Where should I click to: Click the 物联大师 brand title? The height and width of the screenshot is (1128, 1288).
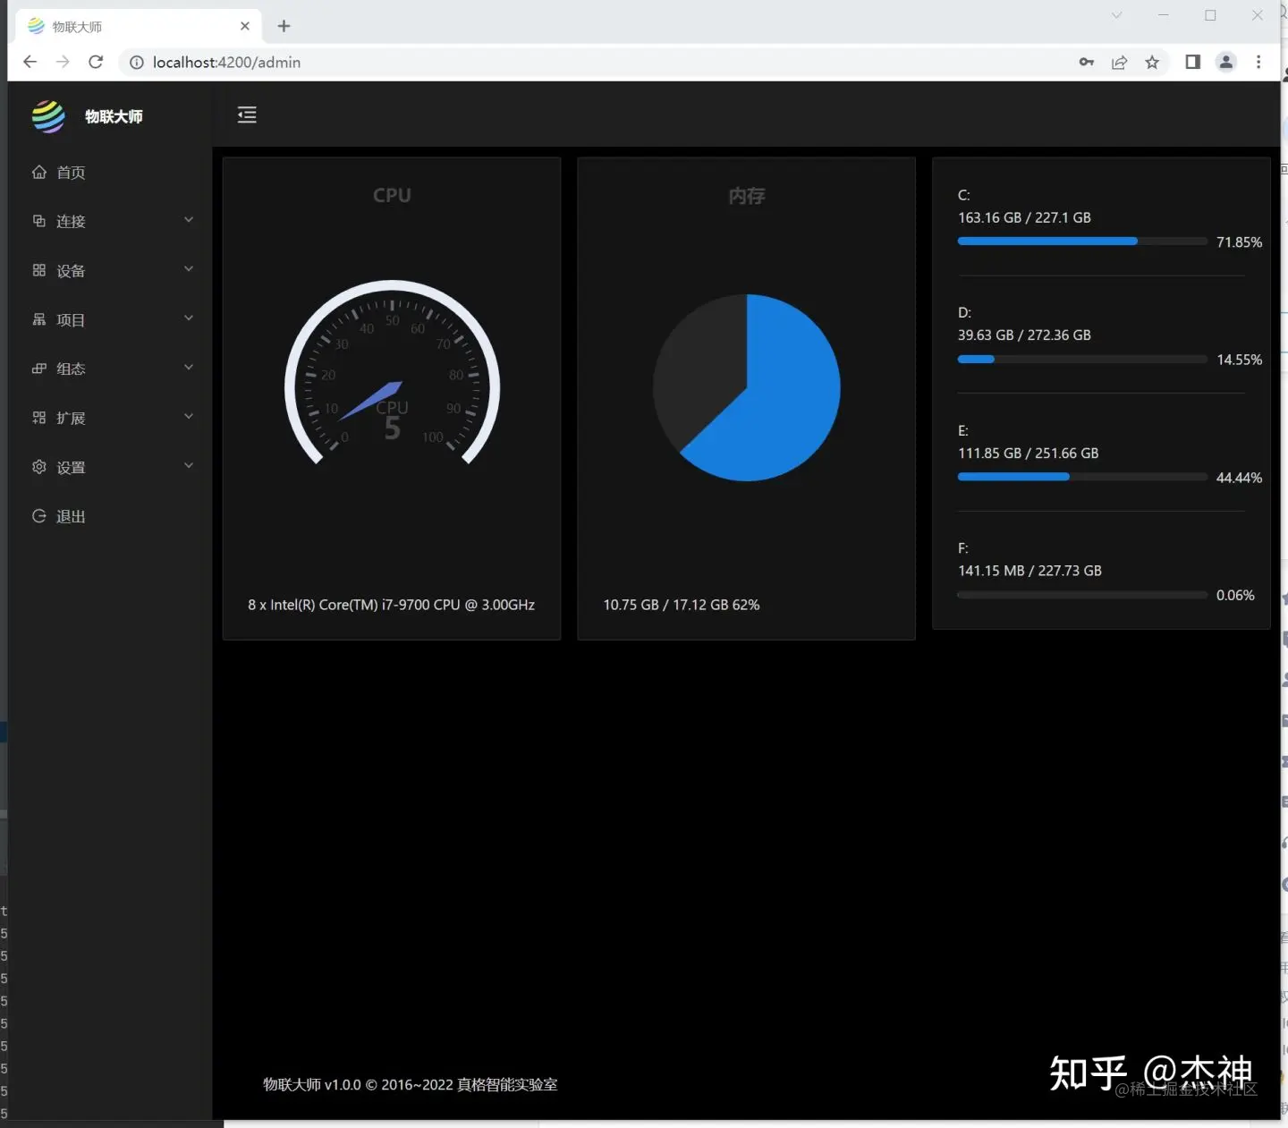pos(114,116)
